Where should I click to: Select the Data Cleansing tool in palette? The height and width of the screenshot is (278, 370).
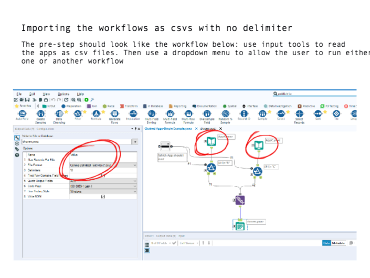point(58,114)
